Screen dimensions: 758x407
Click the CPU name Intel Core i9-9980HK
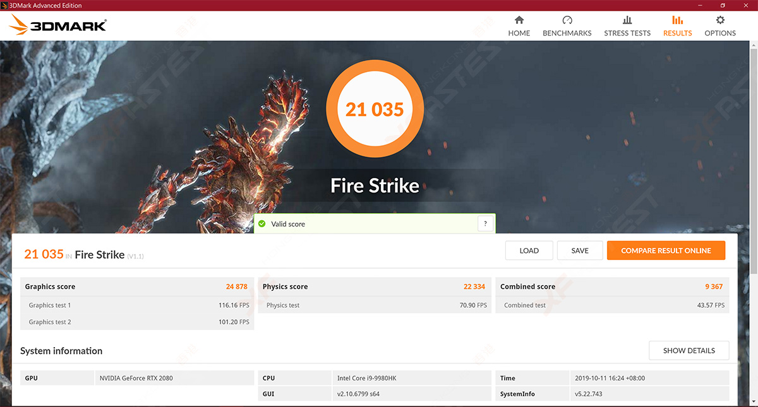tap(367, 378)
